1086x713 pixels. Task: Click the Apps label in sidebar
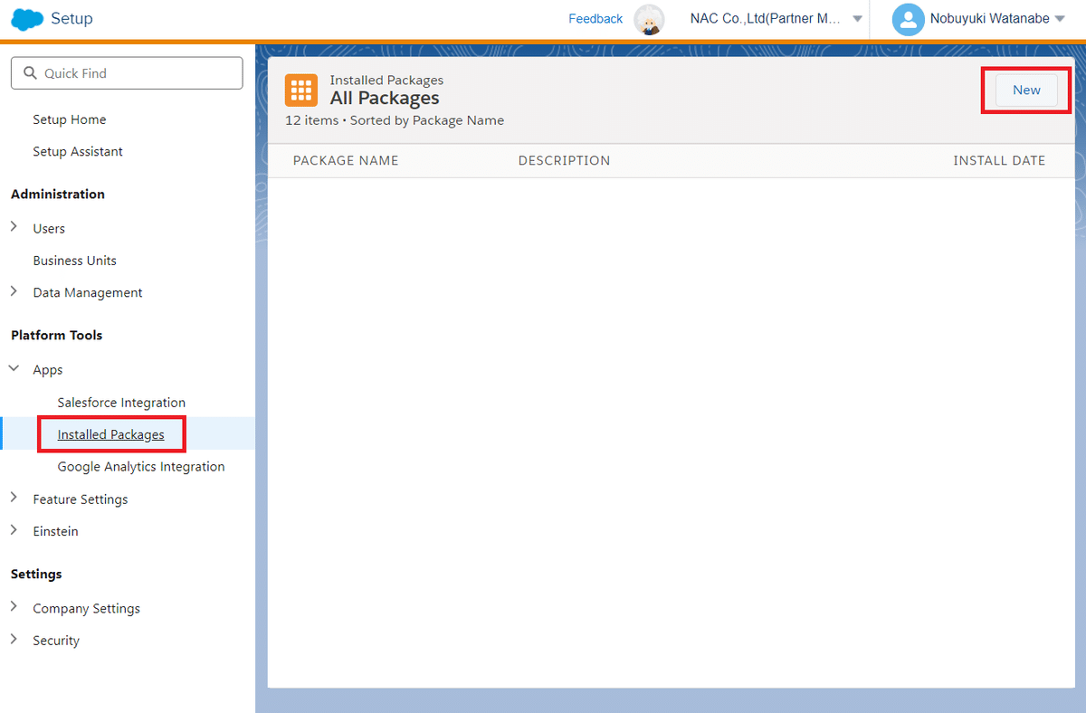tap(48, 370)
